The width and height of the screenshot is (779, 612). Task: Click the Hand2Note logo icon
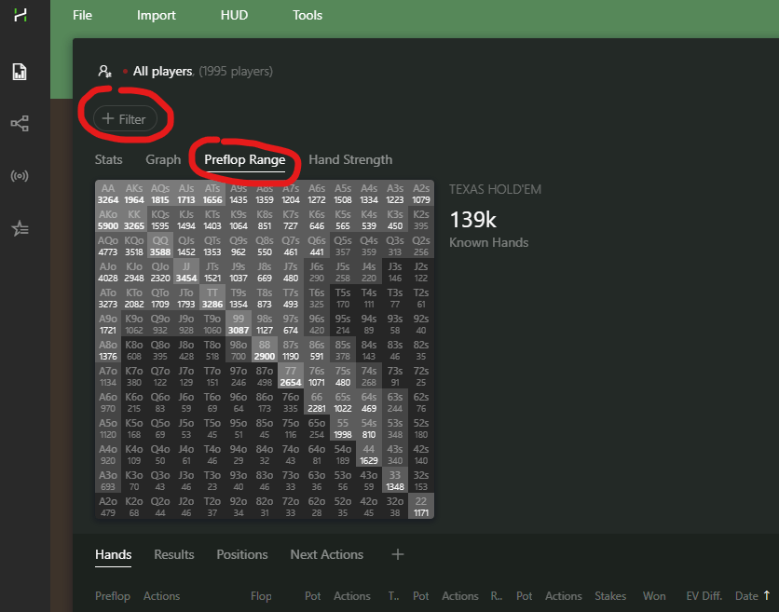tap(20, 16)
